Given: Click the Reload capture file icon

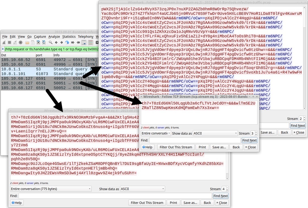Looking at the screenshot, I should tap(44, 42).
